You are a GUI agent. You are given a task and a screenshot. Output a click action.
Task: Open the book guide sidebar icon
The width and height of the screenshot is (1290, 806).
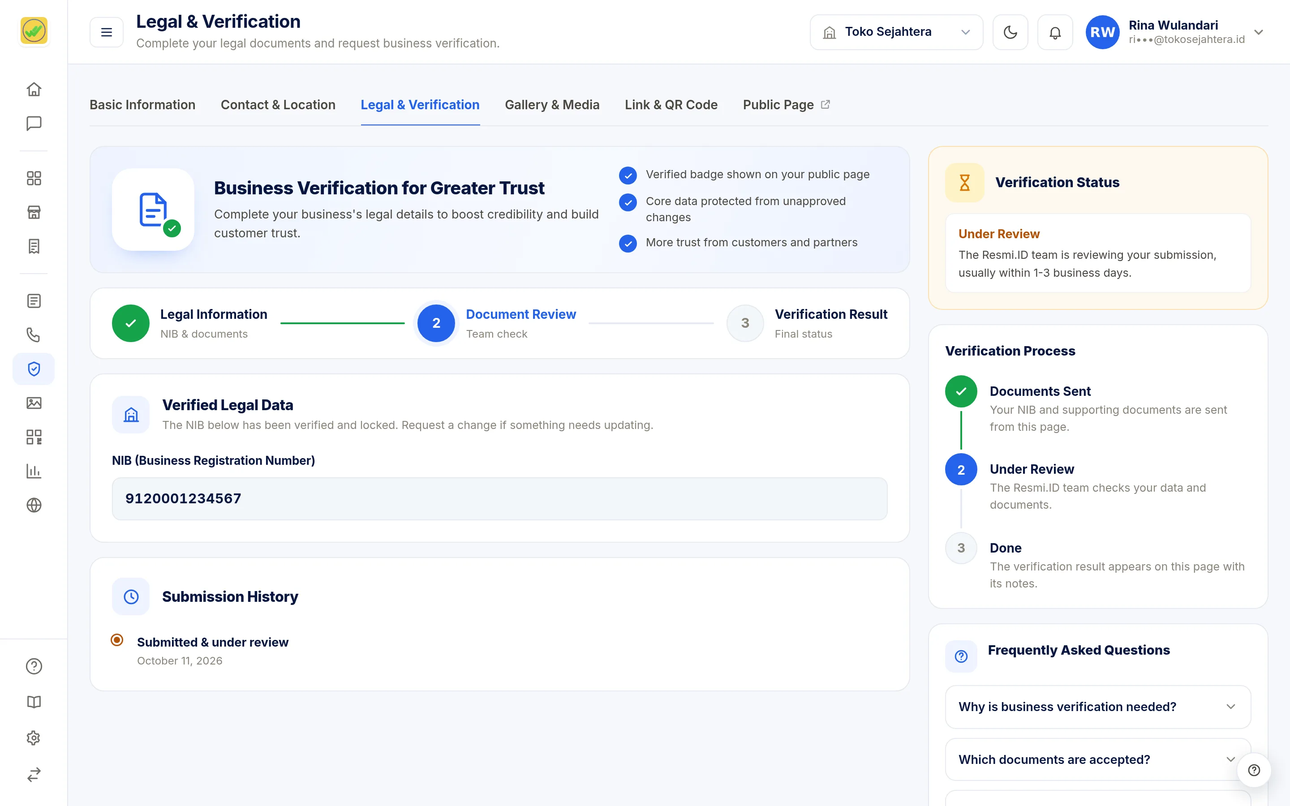click(x=34, y=702)
